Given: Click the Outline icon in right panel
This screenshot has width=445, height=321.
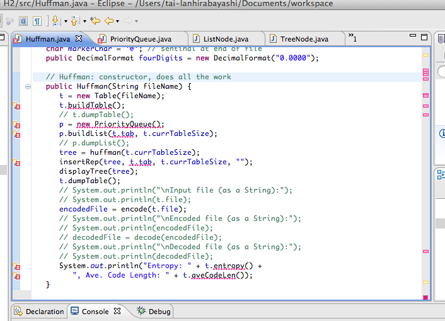Looking at the screenshot, I should pyautogui.click(x=441, y=174).
